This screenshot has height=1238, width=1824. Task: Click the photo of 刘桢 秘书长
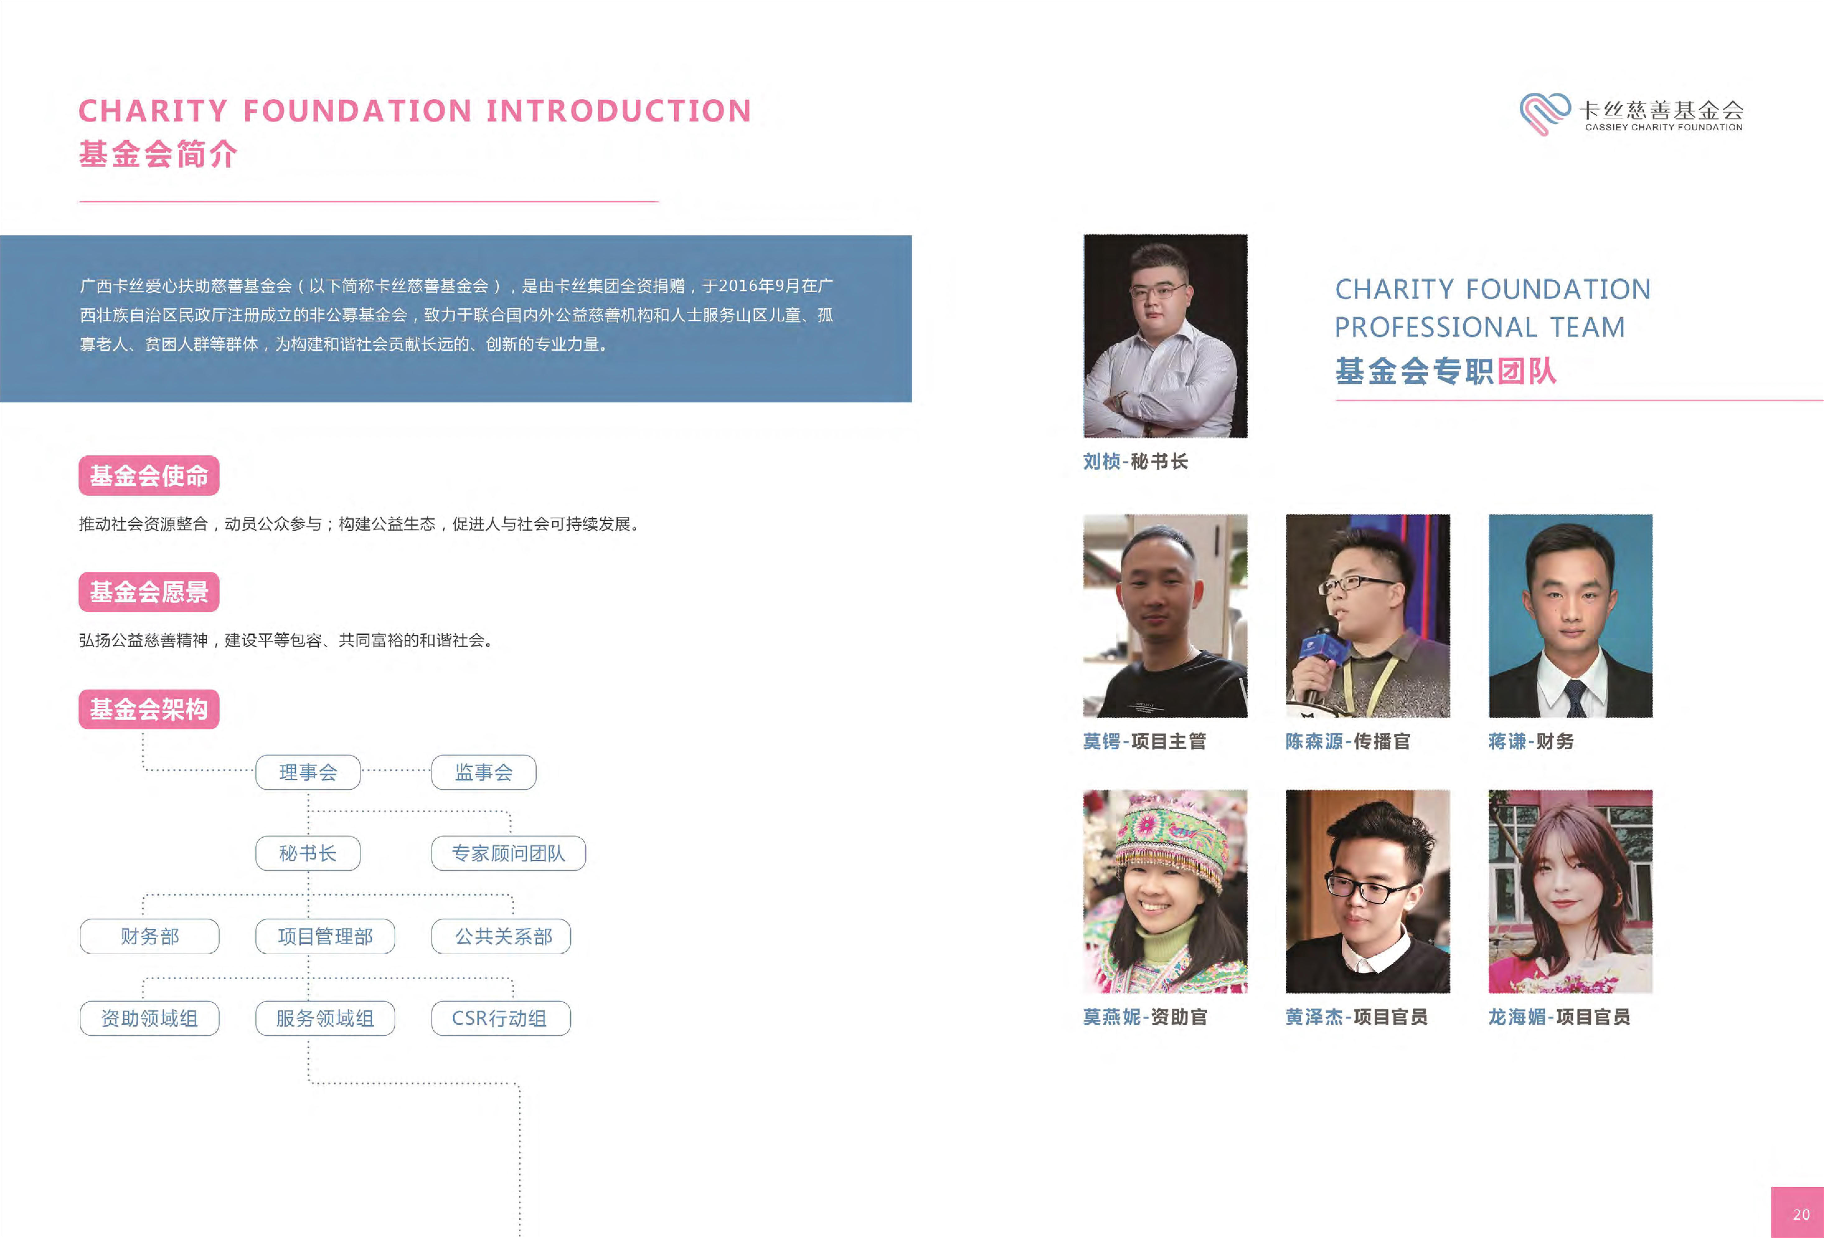[1166, 336]
